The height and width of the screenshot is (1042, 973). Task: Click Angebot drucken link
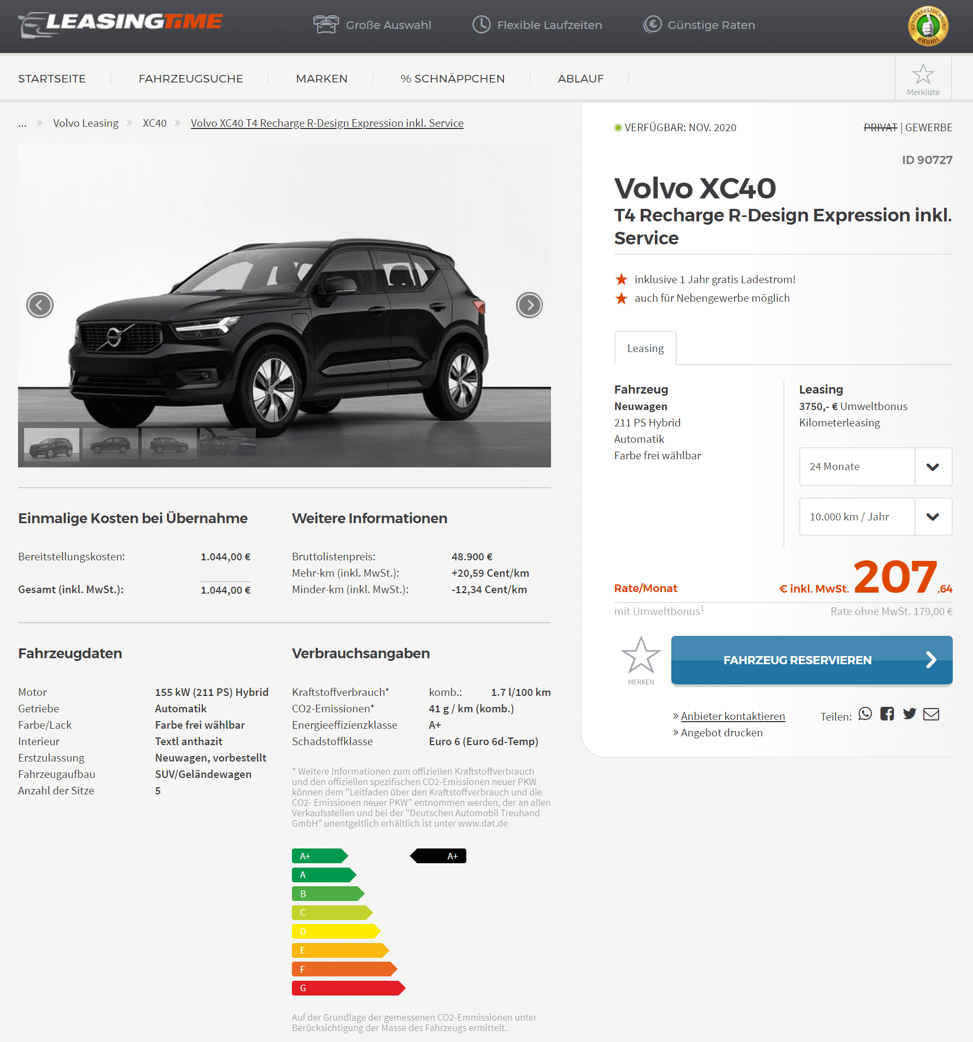click(x=722, y=733)
